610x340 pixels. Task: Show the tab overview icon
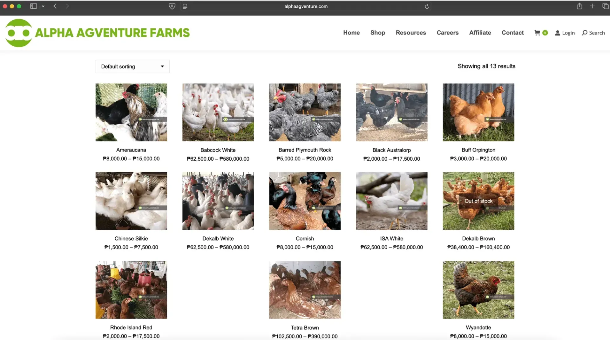[x=605, y=6]
